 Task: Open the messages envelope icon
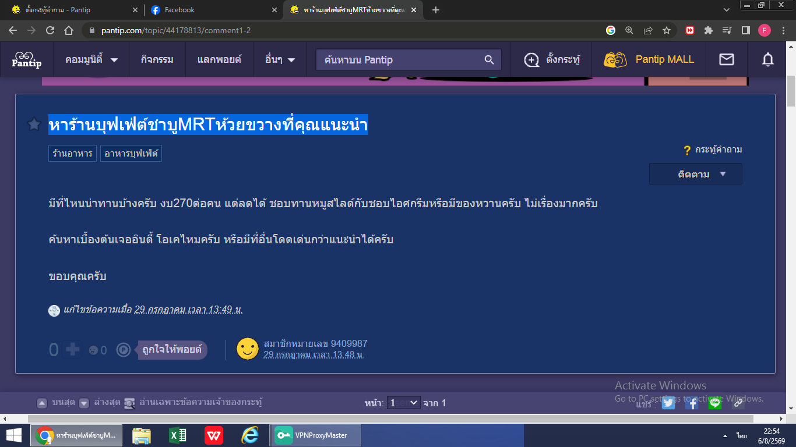click(x=726, y=59)
